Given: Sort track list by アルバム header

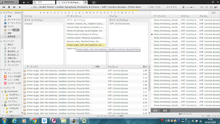Looking at the screenshot, I should tap(123, 67).
